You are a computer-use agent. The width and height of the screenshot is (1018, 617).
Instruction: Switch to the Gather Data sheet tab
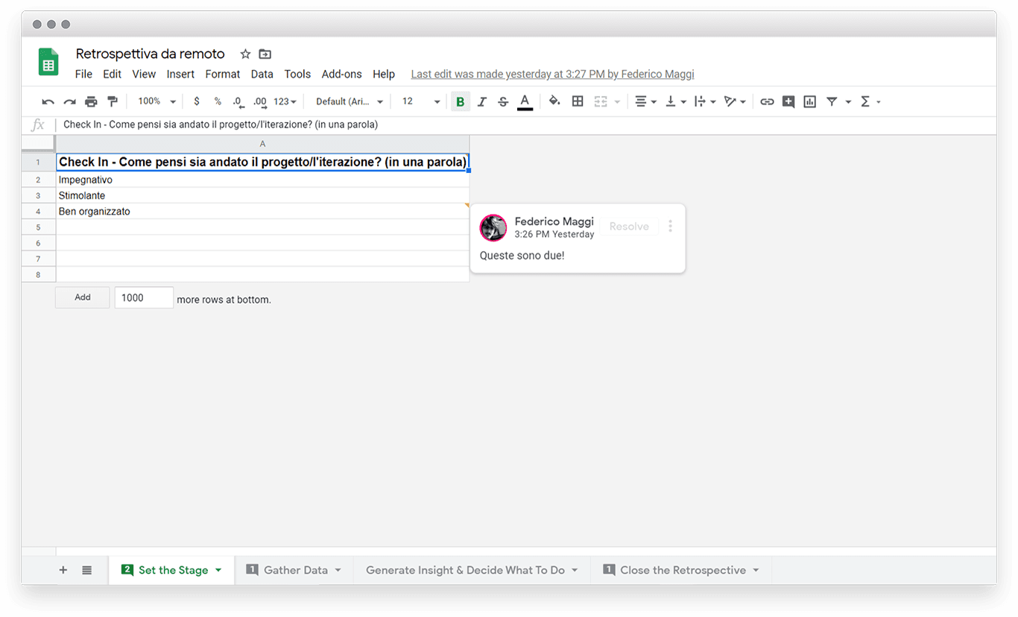[x=294, y=570]
